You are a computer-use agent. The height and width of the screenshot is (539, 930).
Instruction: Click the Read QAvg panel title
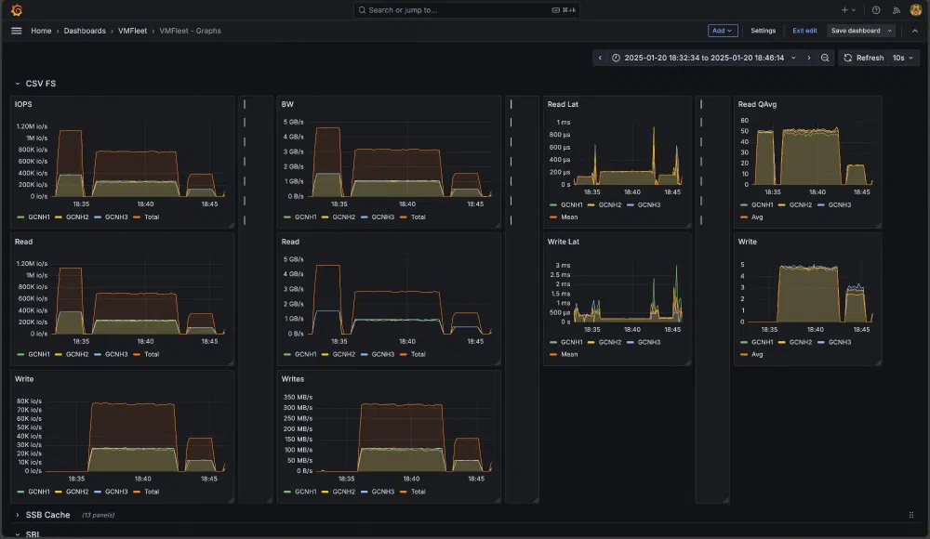pos(757,104)
